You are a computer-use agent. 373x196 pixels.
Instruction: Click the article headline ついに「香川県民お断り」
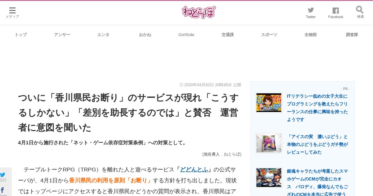(129, 113)
